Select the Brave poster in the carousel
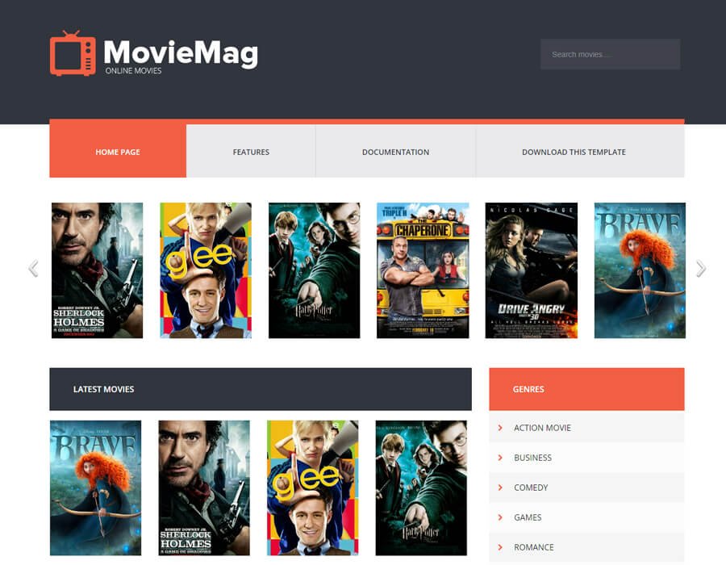The height and width of the screenshot is (565, 726). pos(640,270)
